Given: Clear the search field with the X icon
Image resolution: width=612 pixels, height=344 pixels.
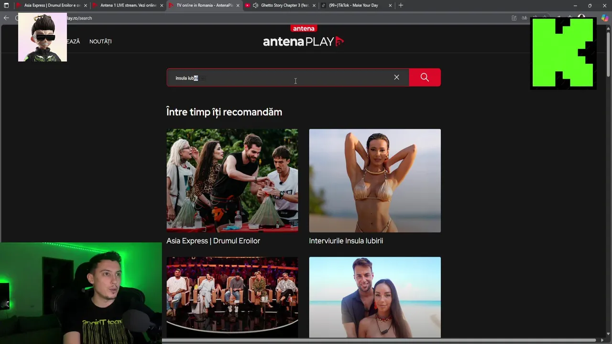Looking at the screenshot, I should [x=396, y=77].
